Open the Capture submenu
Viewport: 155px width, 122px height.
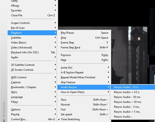pyautogui.click(x=32, y=82)
